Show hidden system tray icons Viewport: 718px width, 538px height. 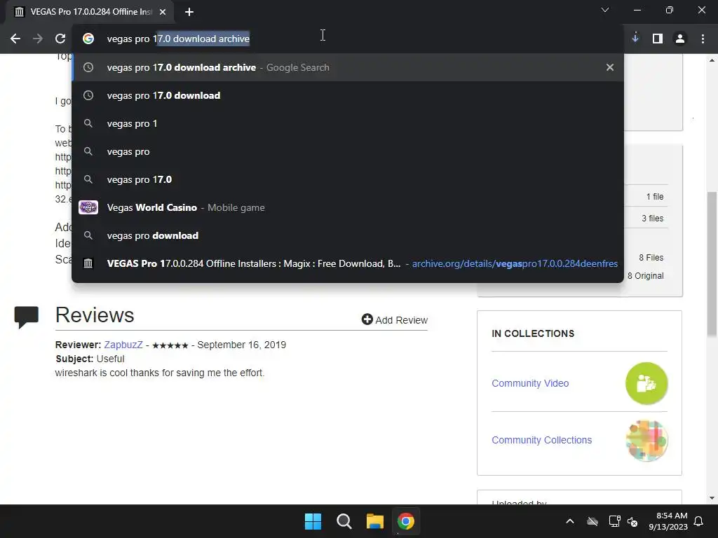570,521
